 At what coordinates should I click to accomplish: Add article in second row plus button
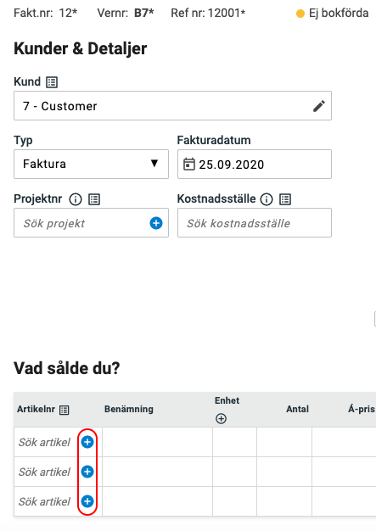point(87,472)
